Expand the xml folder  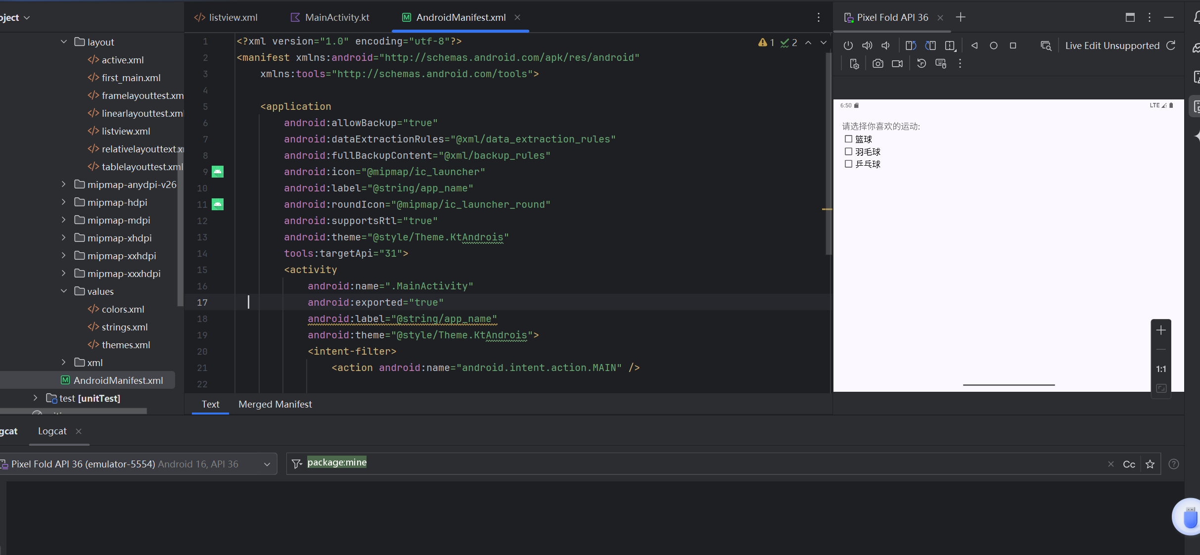point(64,363)
